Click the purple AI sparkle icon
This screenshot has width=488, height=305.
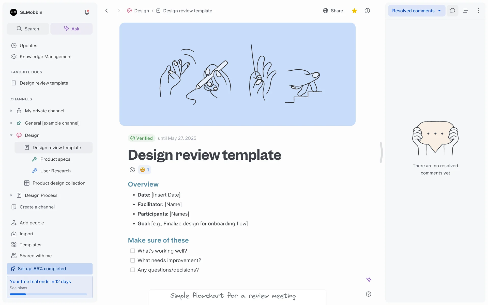[369, 280]
